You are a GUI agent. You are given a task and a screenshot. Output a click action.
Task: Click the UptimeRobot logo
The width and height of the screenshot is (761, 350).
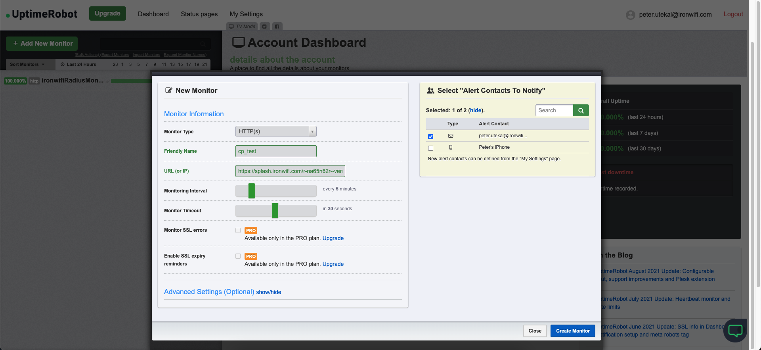[42, 14]
